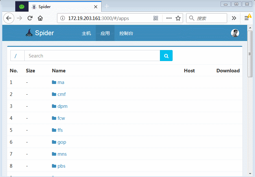Click the scrollbar up arrow

[x=250, y=28]
